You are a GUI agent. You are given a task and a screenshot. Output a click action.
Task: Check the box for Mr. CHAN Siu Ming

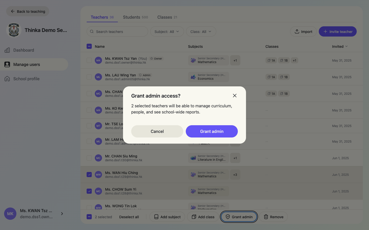coord(89,158)
